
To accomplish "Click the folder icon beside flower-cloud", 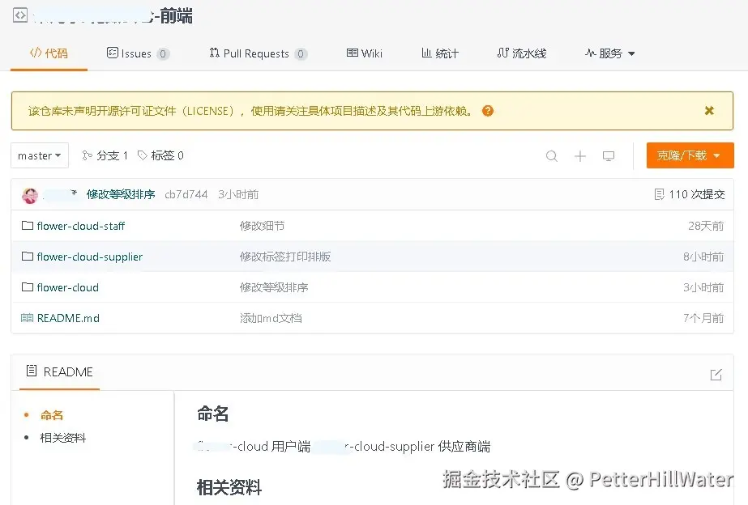I will pos(28,286).
